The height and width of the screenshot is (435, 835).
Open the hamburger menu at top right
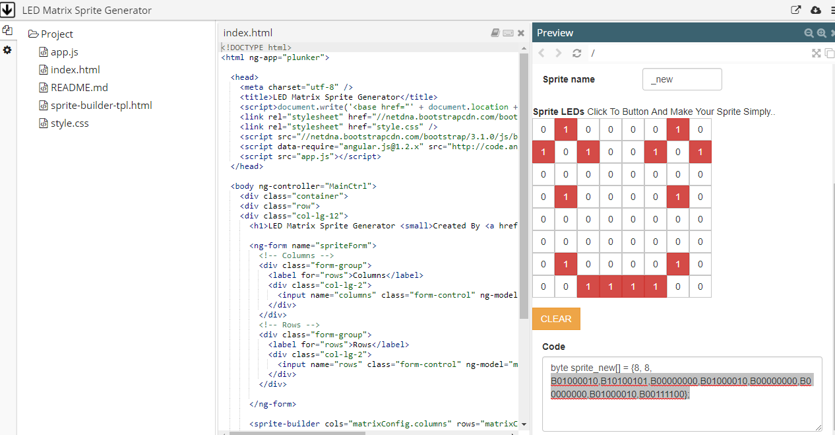(x=828, y=10)
